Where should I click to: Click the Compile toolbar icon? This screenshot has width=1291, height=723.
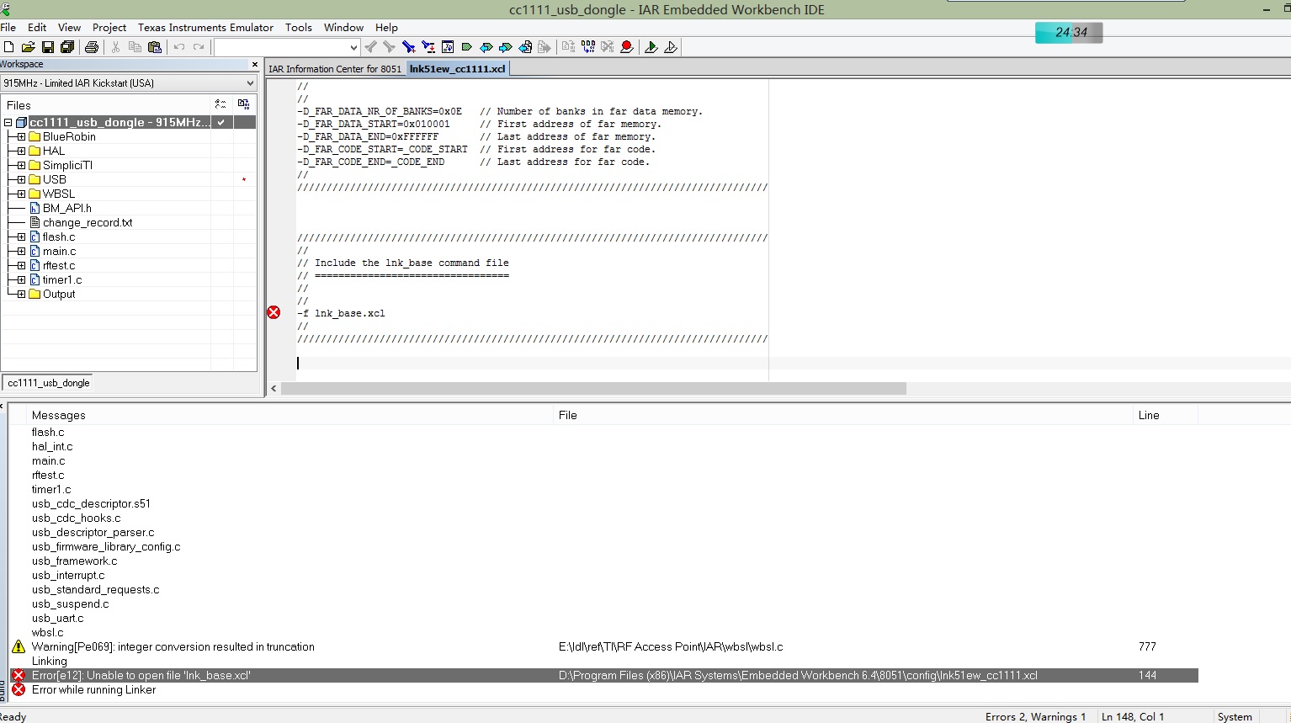pos(569,47)
